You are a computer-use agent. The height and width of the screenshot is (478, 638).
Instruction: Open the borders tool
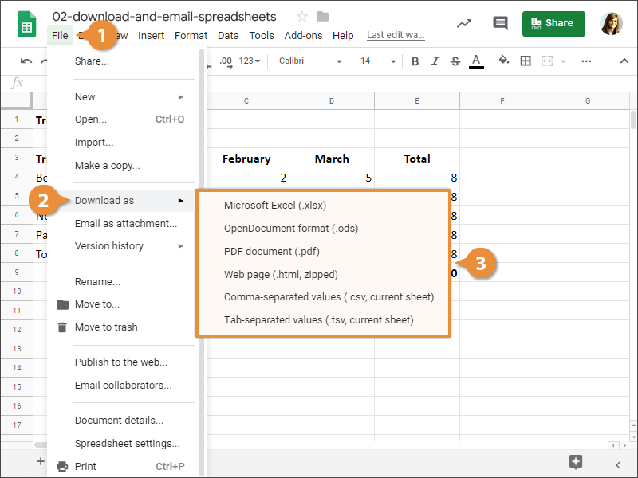(525, 61)
